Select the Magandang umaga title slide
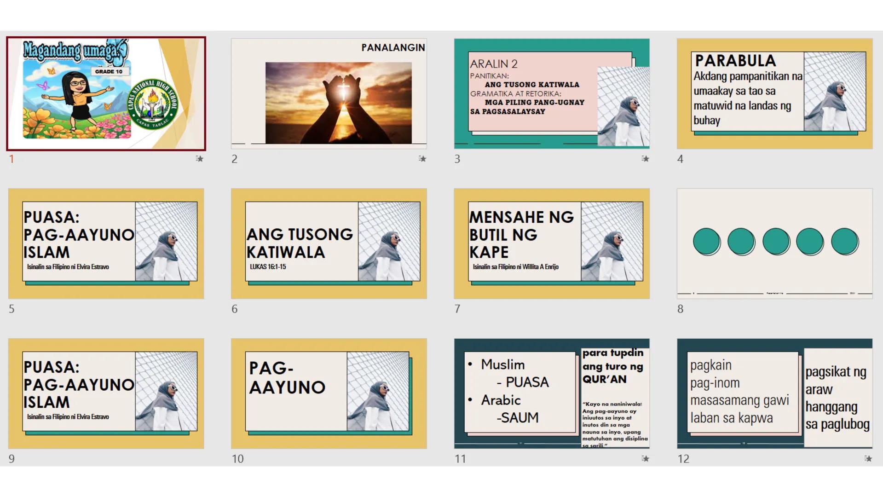Image resolution: width=883 pixels, height=497 pixels. tap(106, 94)
